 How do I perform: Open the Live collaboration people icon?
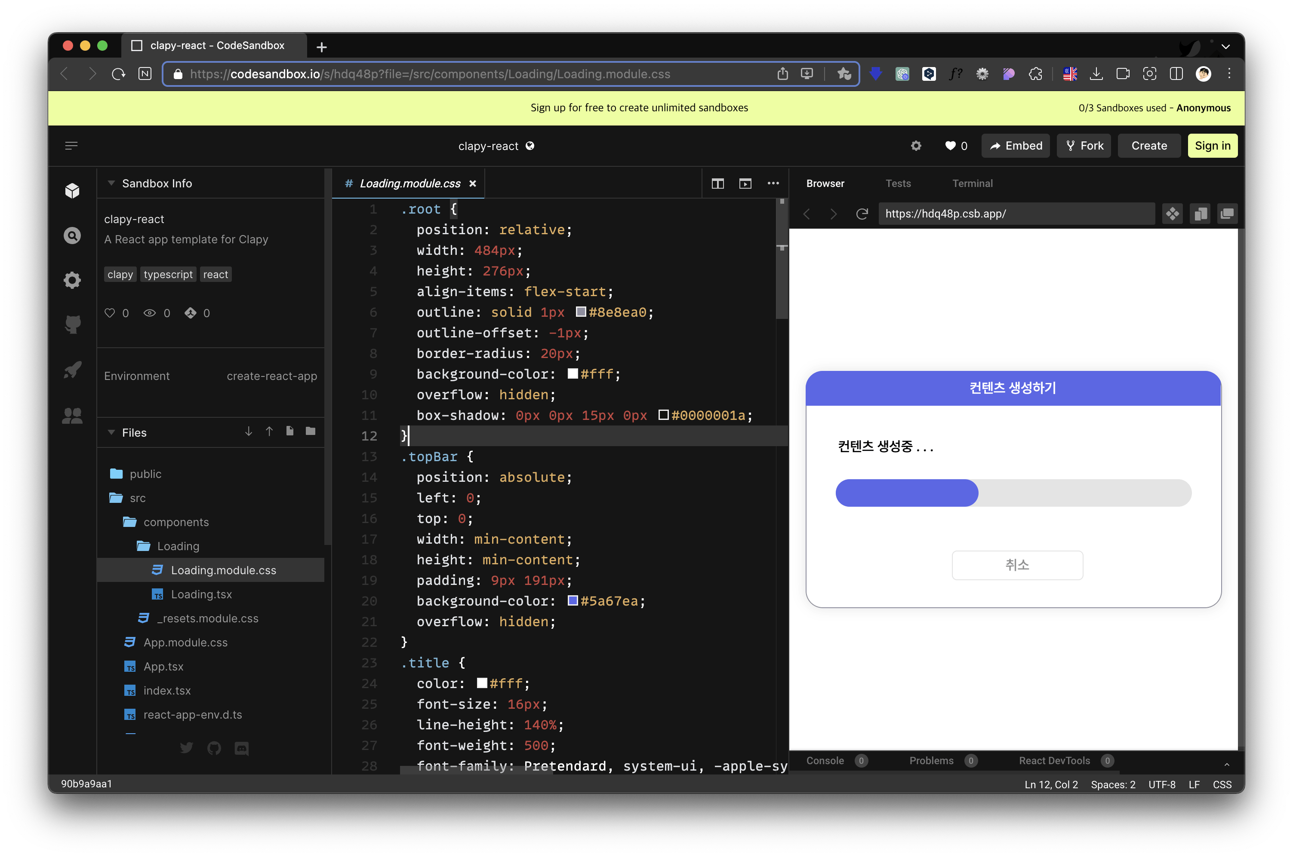(x=72, y=416)
